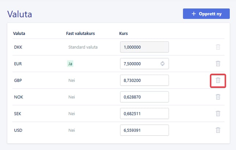
Task: Click the green Ja badge for EUR
Action: (x=70, y=64)
